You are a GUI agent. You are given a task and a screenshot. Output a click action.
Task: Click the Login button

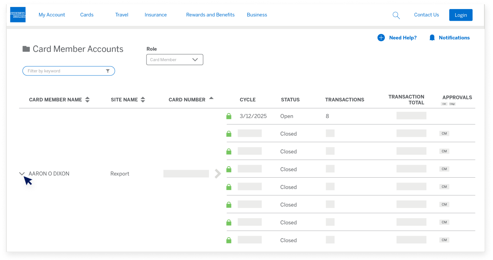pos(460,15)
